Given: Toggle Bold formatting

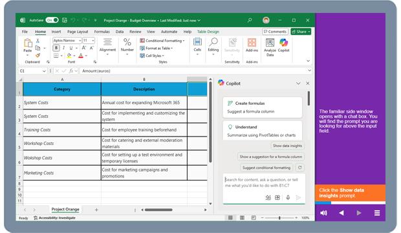Looking at the screenshot, I should [x=56, y=48].
